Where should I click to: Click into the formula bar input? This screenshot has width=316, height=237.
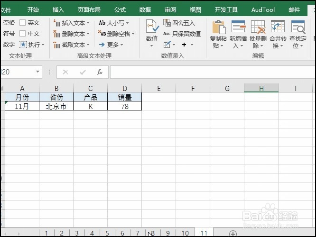pos(213,72)
